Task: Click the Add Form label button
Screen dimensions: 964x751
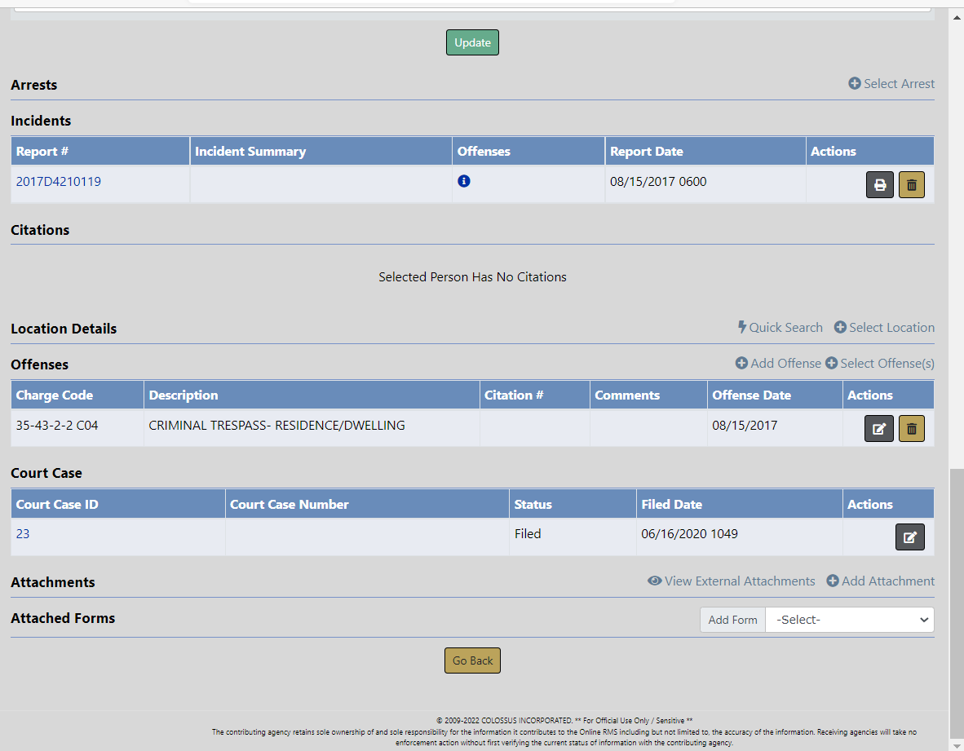Action: [732, 620]
